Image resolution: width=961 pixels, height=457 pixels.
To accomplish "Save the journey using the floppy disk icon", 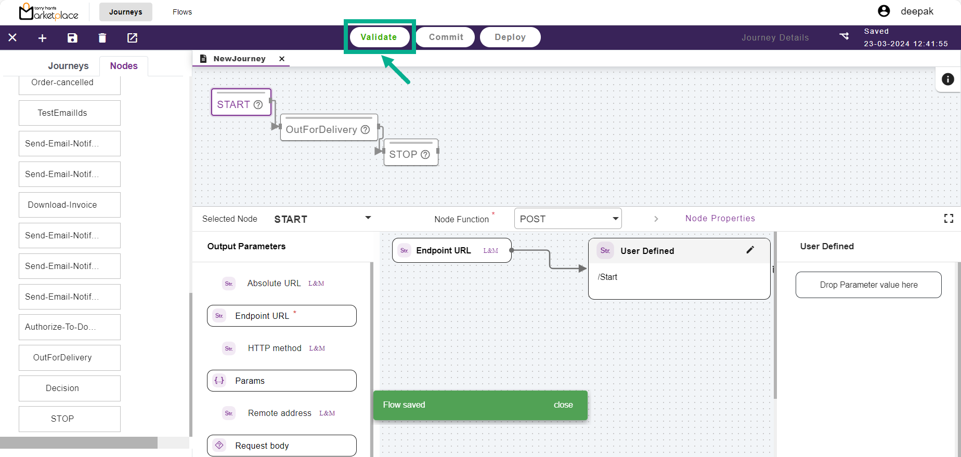I will point(72,38).
